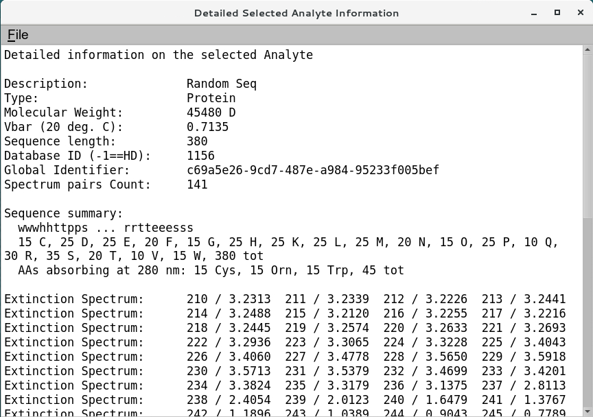Maximize the analyte information window

pos(557,13)
